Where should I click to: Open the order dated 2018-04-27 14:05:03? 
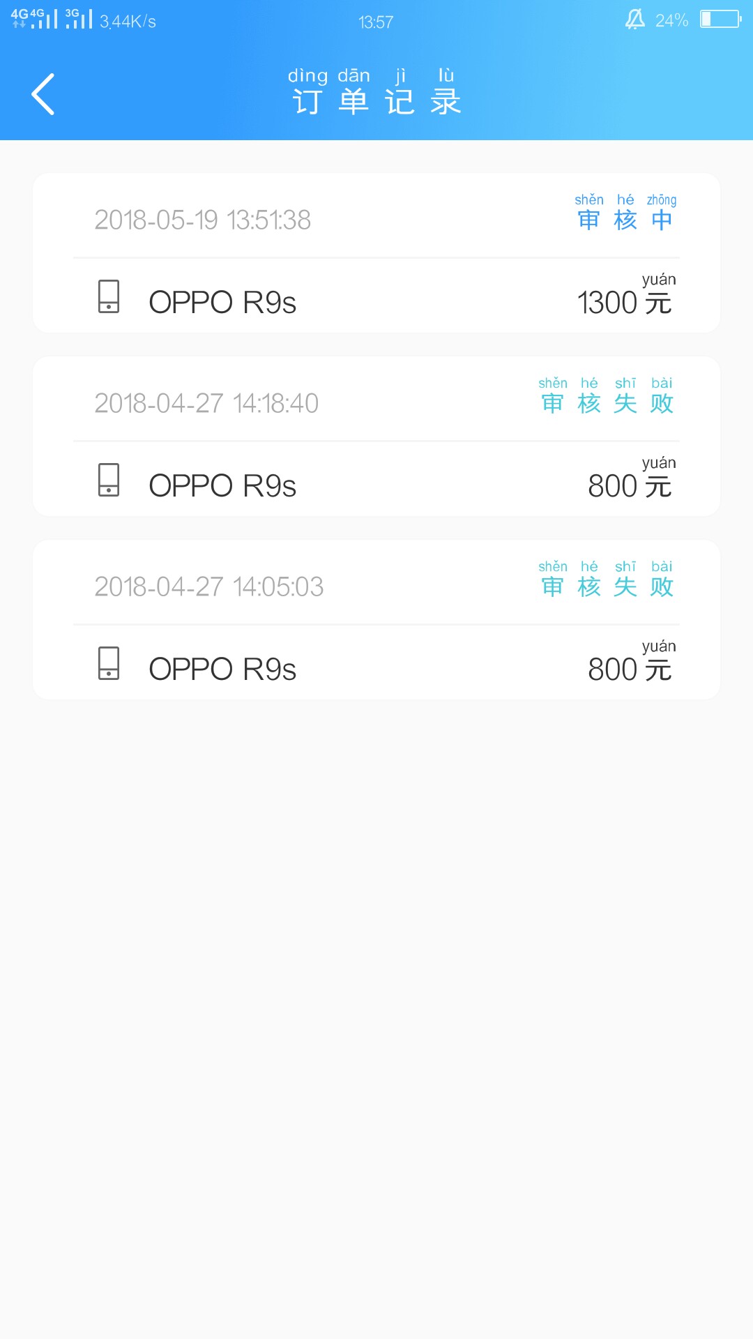coord(376,619)
